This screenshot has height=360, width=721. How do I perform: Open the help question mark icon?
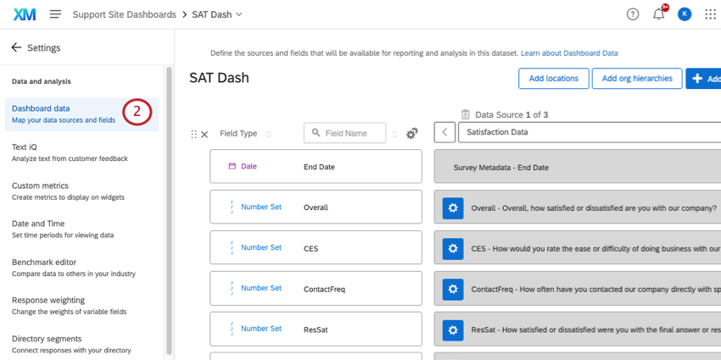coord(633,14)
